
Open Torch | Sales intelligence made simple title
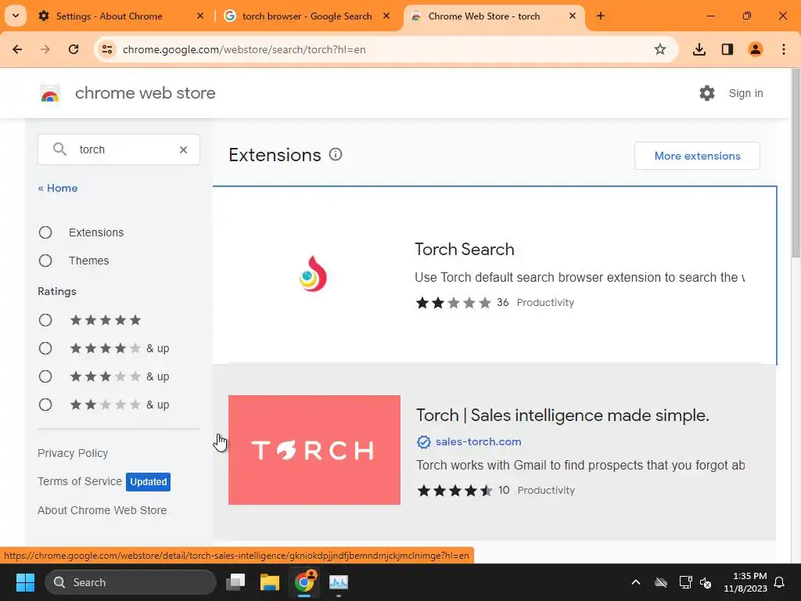tap(562, 415)
